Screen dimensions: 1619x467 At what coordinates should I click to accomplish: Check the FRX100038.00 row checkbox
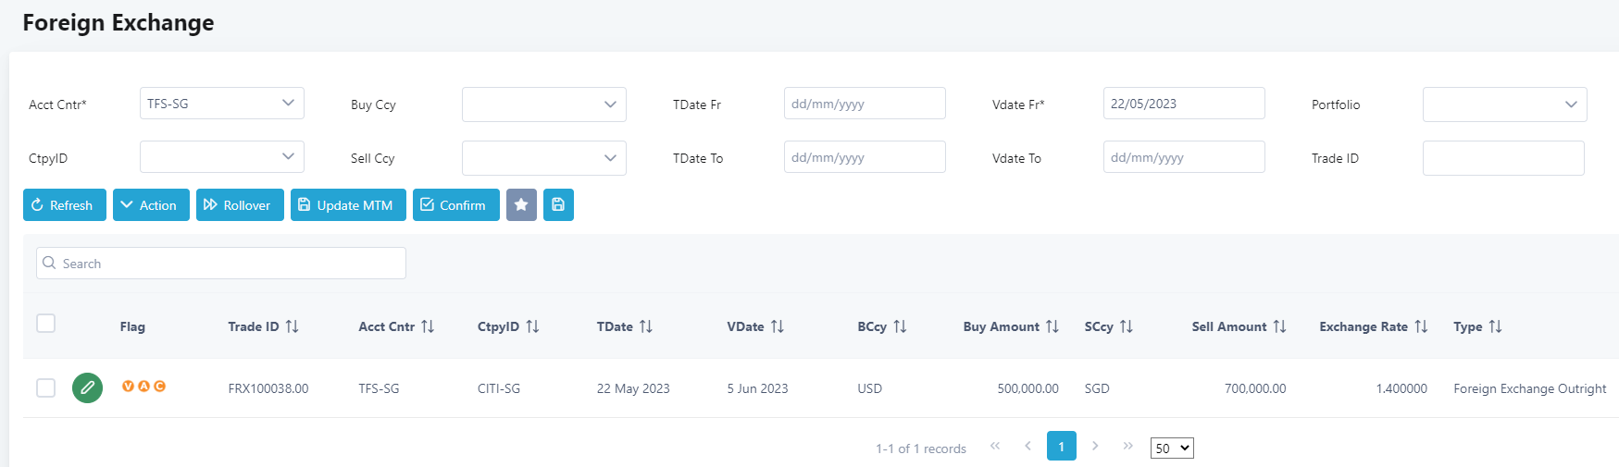[x=45, y=387]
